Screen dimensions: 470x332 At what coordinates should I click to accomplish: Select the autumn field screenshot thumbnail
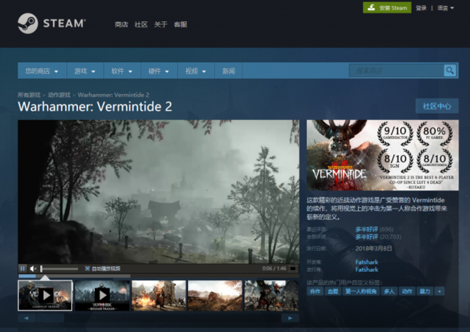[215, 296]
